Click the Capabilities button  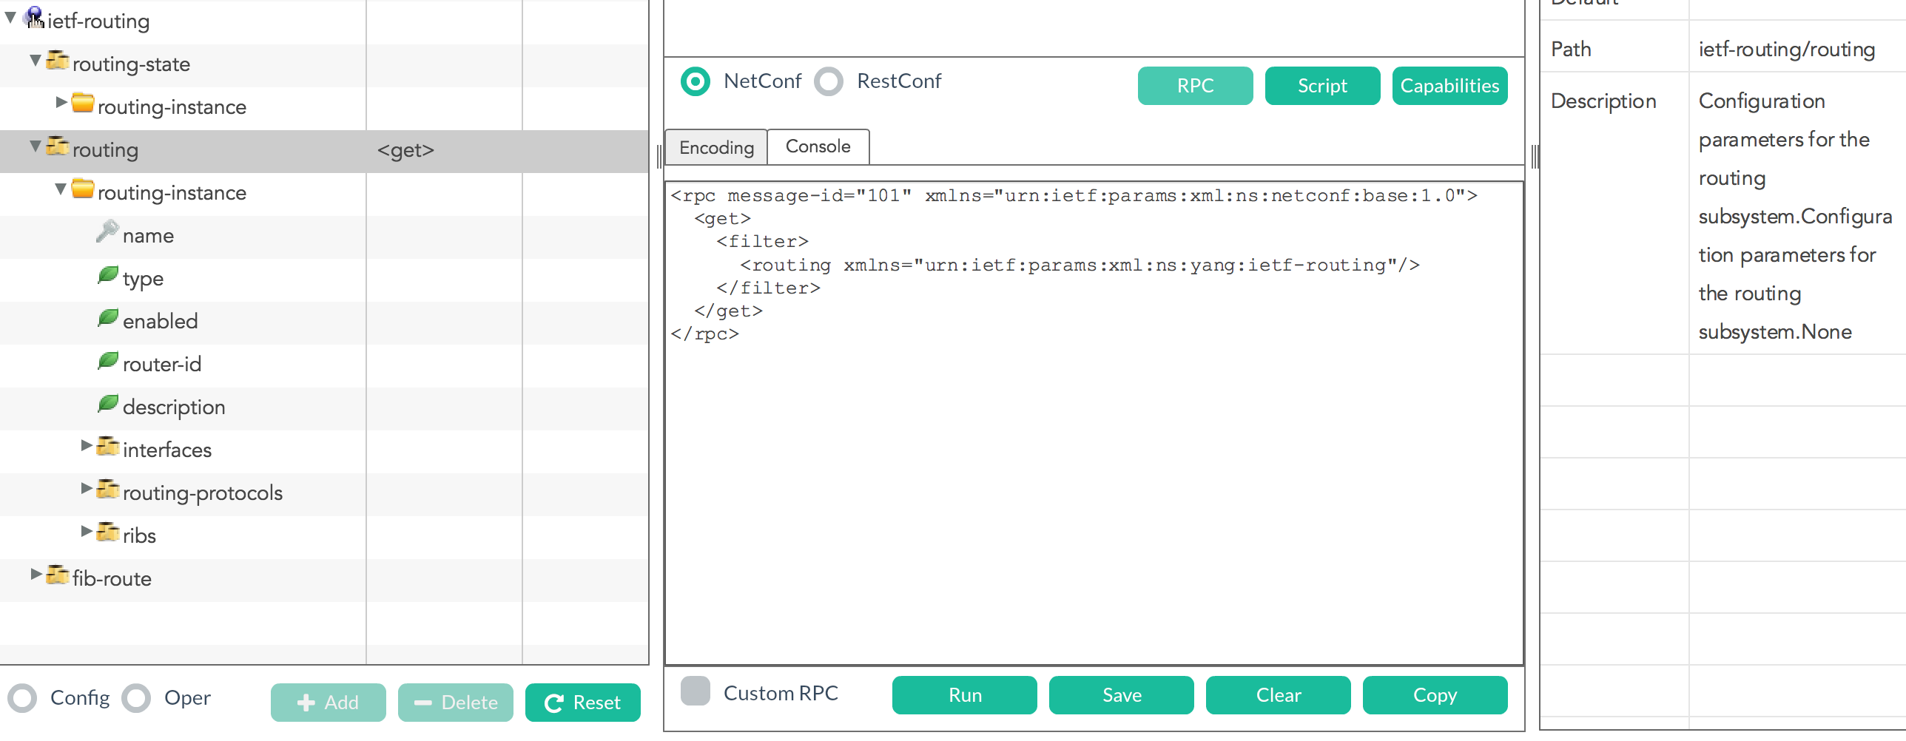[1449, 86]
